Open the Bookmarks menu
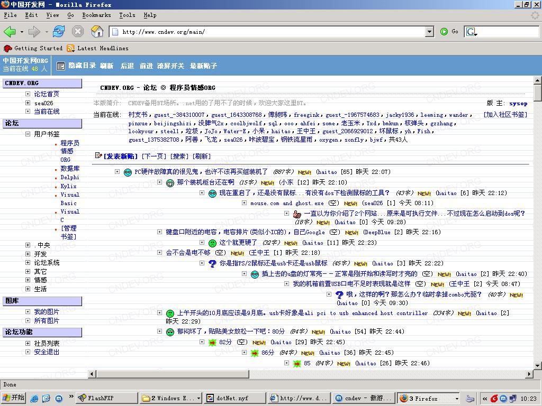The width and height of the screenshot is (542, 406). 96,15
